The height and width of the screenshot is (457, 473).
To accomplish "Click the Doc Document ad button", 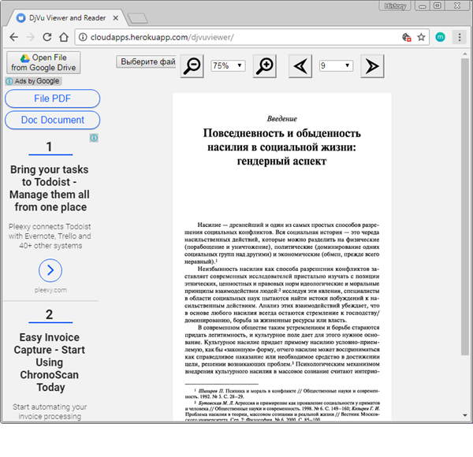I will coord(53,120).
